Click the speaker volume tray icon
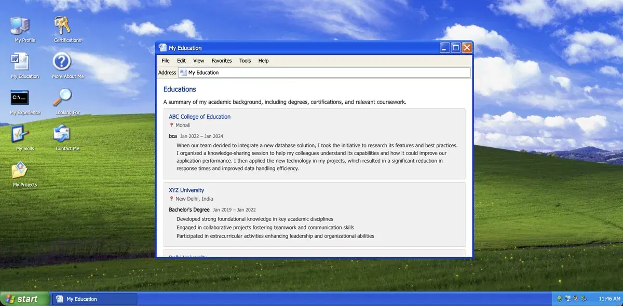 click(x=576, y=299)
